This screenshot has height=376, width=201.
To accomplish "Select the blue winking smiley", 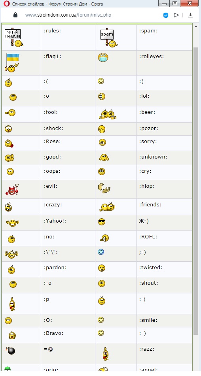I will (x=101, y=252).
